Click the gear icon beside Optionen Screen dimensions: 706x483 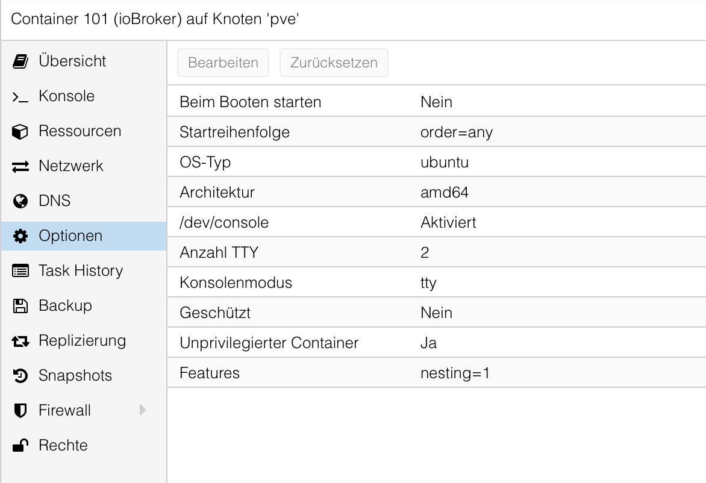coord(20,236)
